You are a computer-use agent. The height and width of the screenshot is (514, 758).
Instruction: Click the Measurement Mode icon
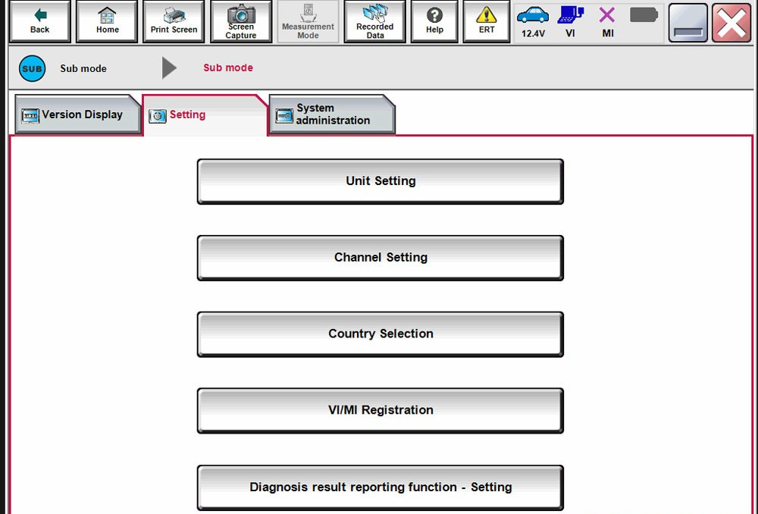(308, 20)
